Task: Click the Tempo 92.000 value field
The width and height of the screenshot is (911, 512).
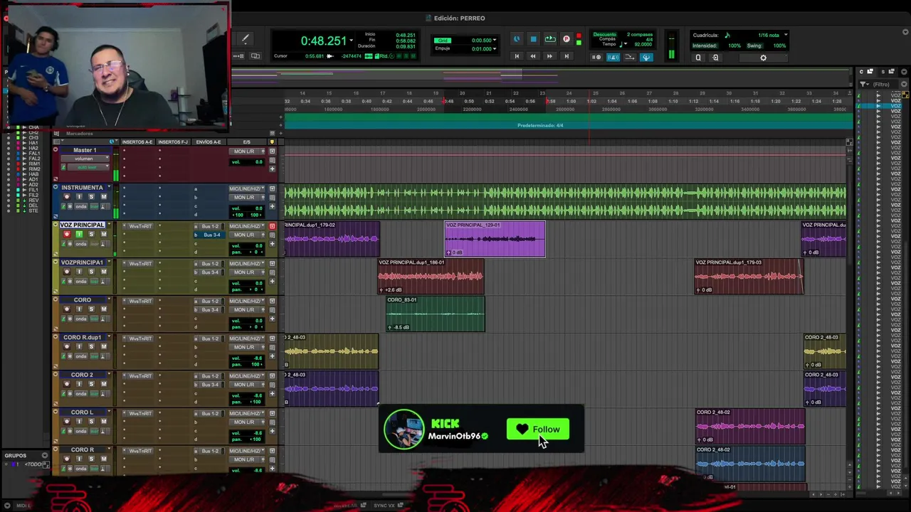Action: pyautogui.click(x=643, y=44)
